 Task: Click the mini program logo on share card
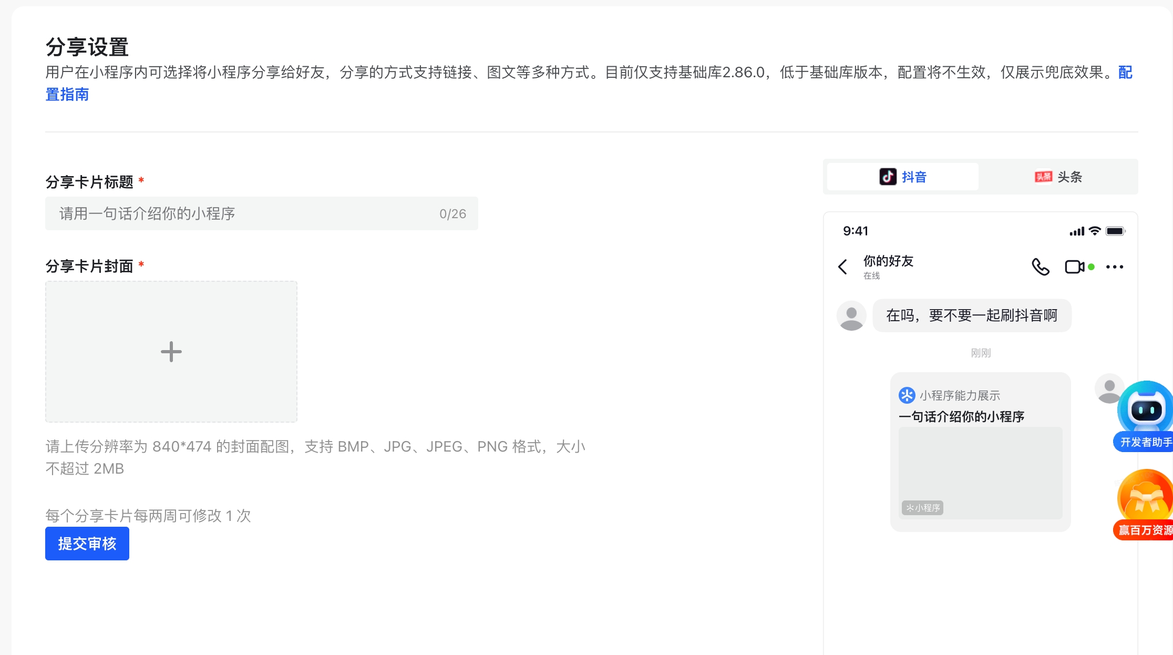point(907,395)
